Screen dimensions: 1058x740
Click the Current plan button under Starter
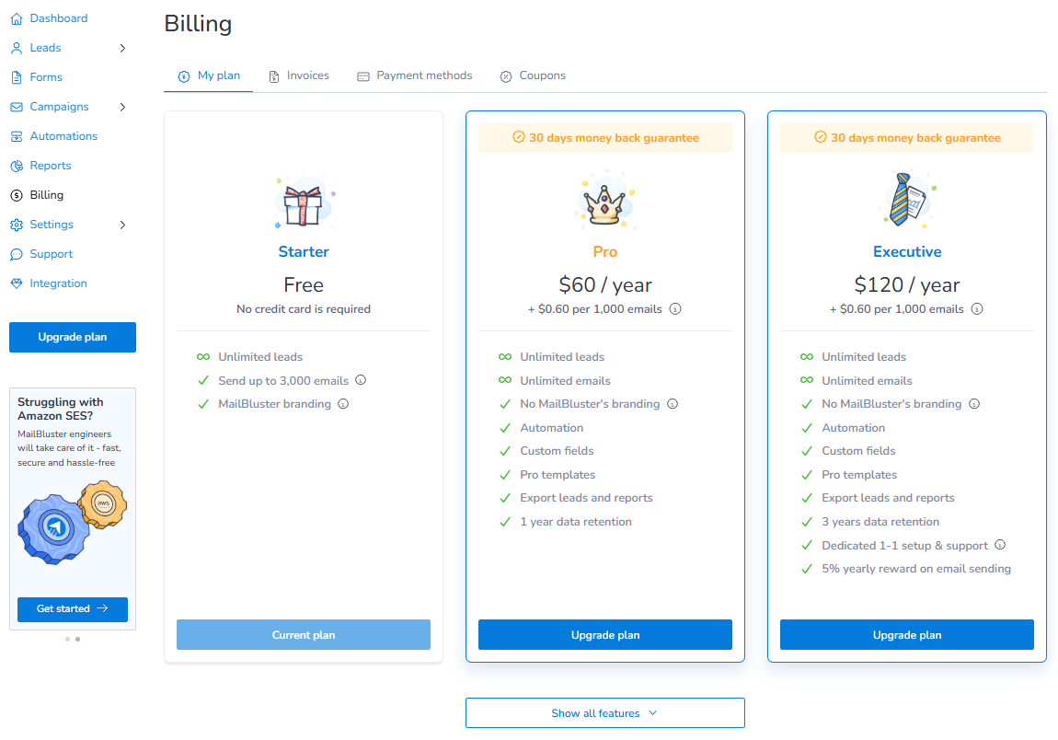pos(304,635)
